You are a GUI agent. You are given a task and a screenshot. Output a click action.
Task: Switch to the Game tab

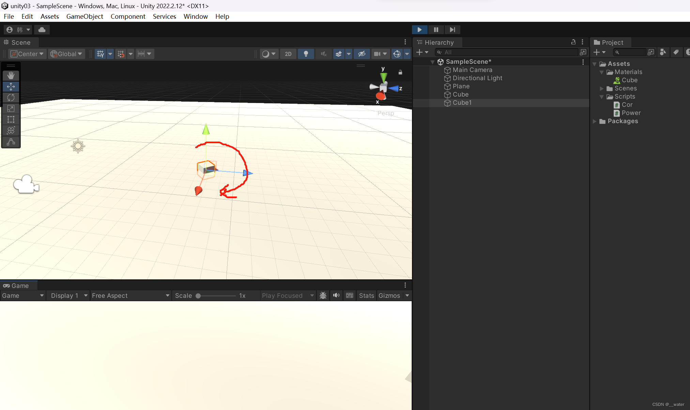point(19,285)
